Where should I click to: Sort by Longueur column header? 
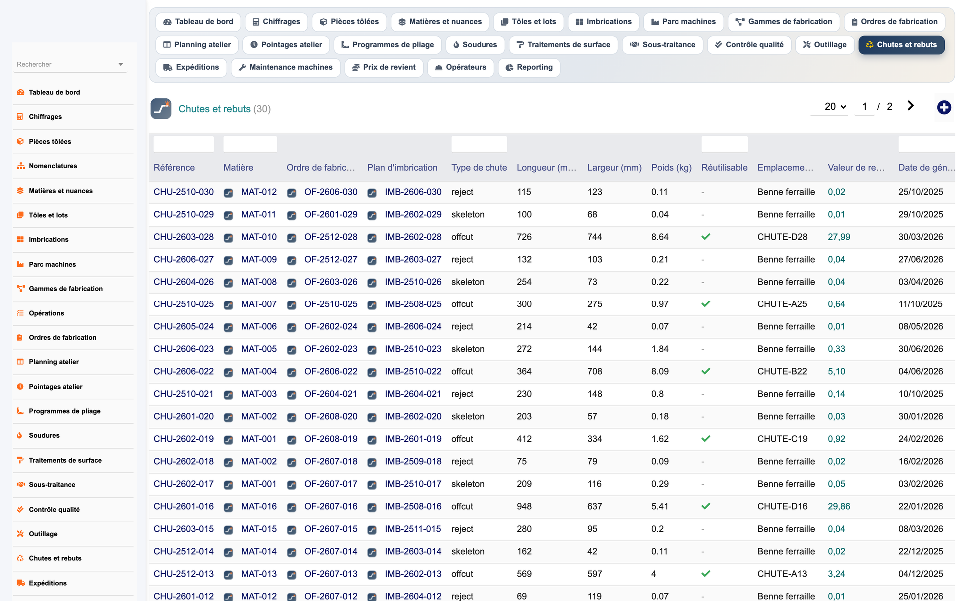(547, 168)
